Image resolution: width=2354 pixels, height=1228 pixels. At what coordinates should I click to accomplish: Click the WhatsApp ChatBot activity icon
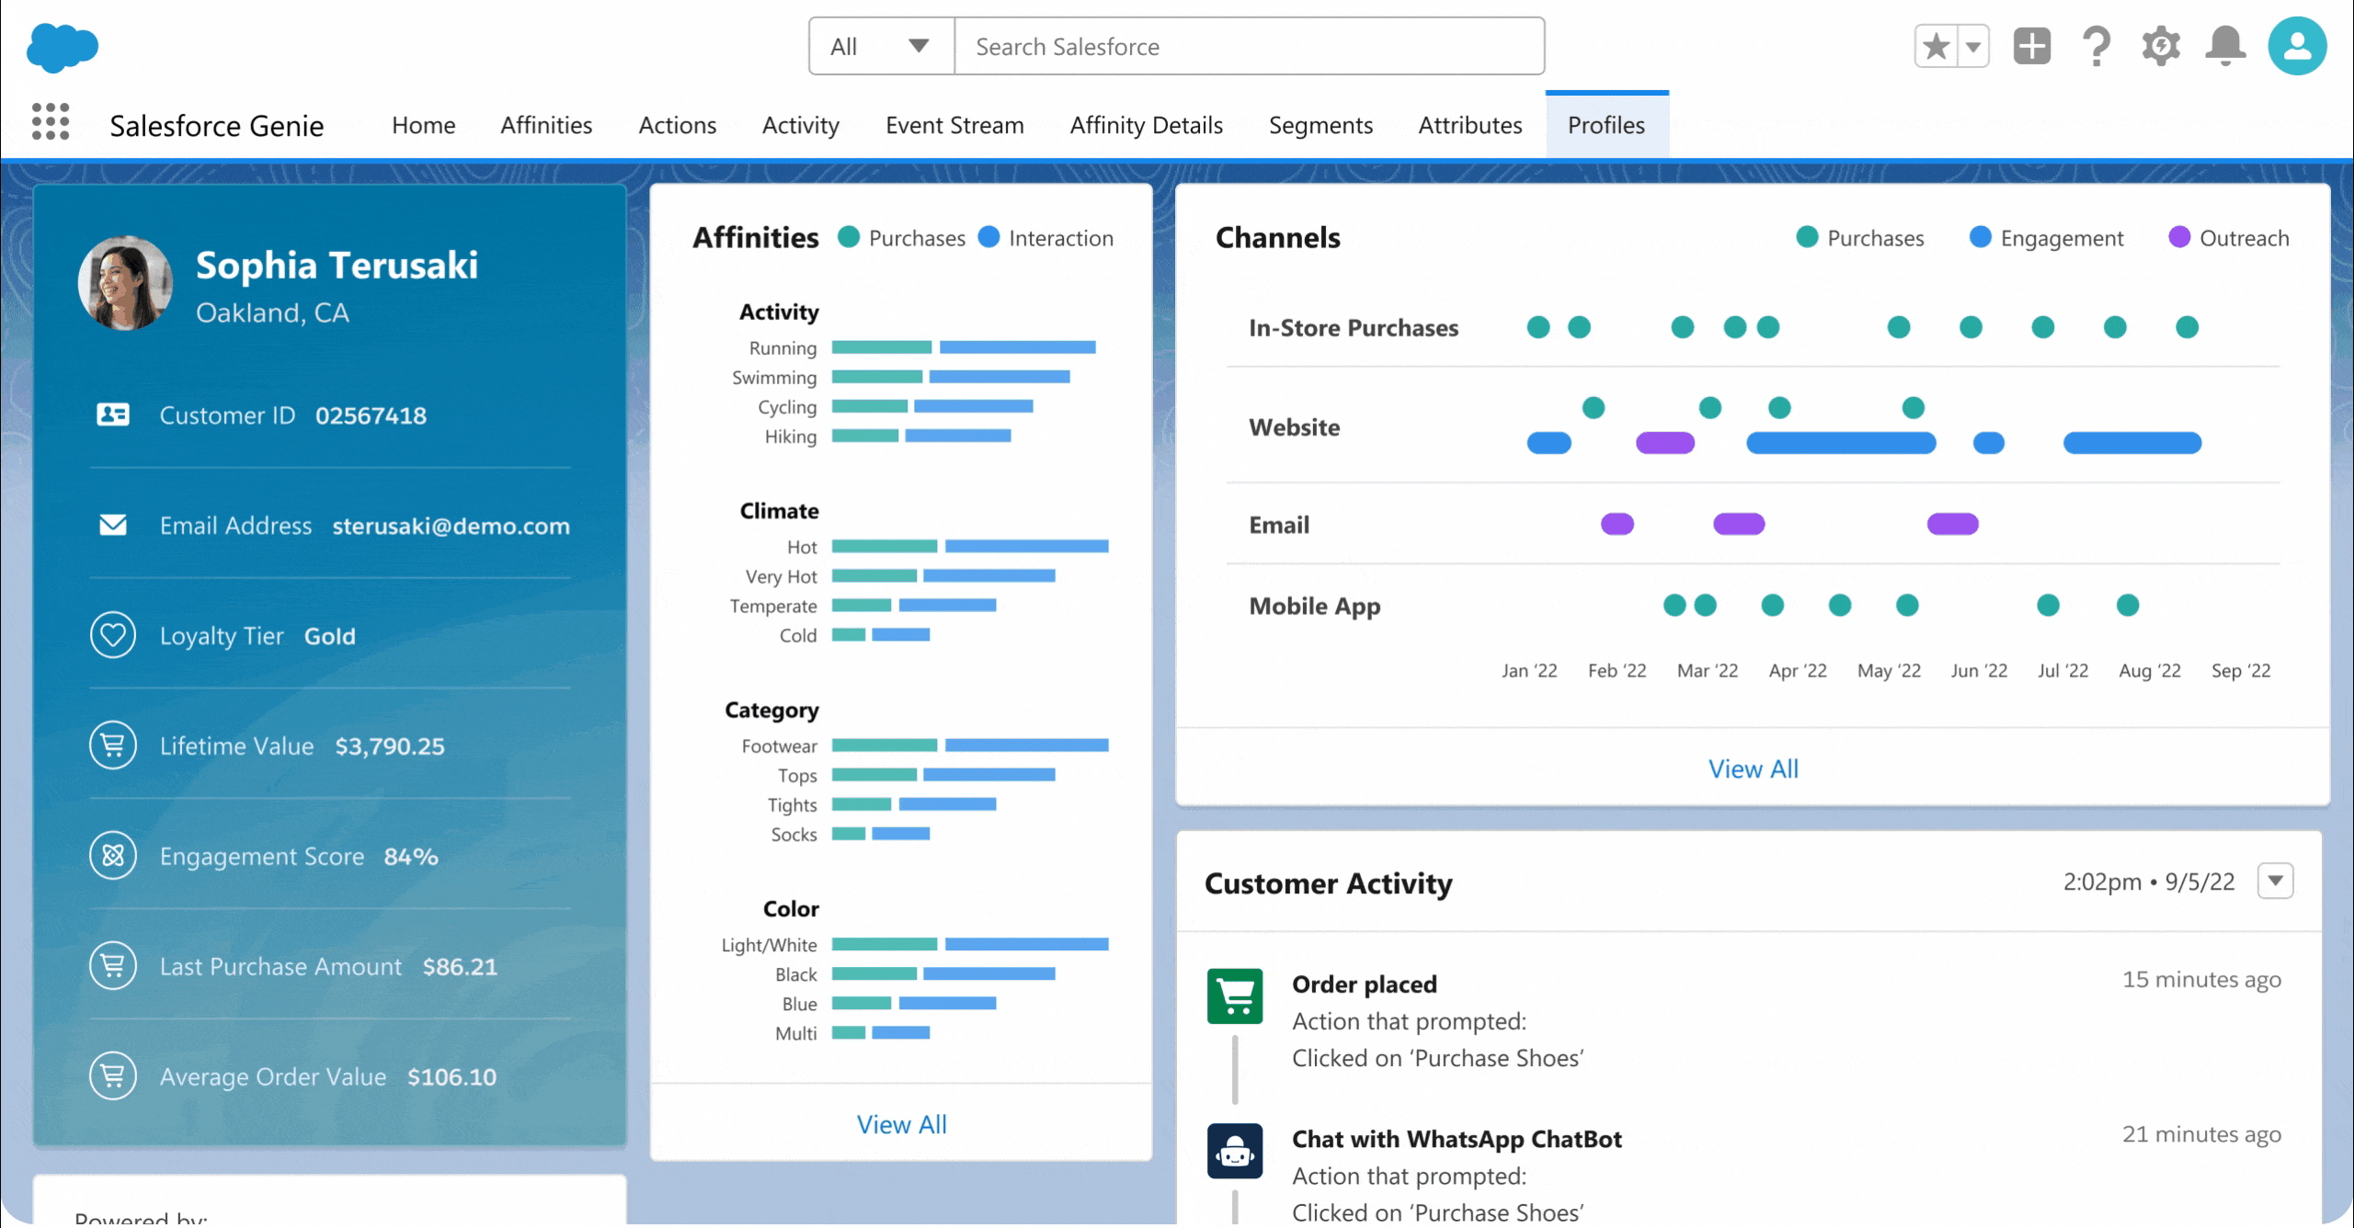pos(1234,1150)
